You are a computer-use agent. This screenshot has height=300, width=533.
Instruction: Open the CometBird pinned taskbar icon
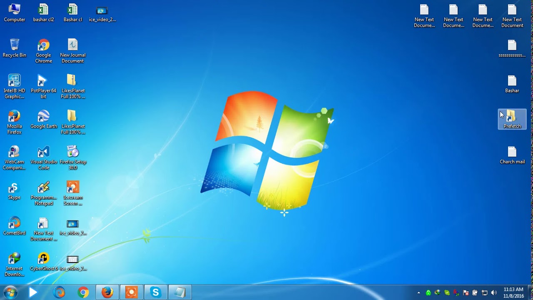coord(59,292)
